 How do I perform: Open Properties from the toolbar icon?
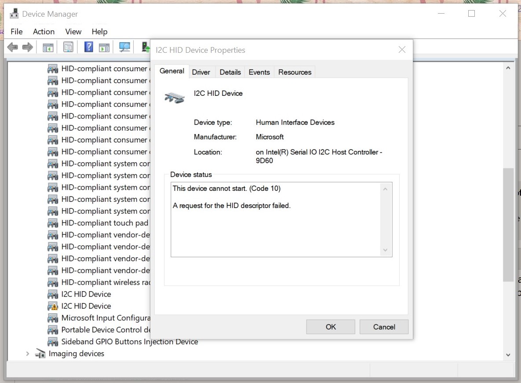coord(68,47)
